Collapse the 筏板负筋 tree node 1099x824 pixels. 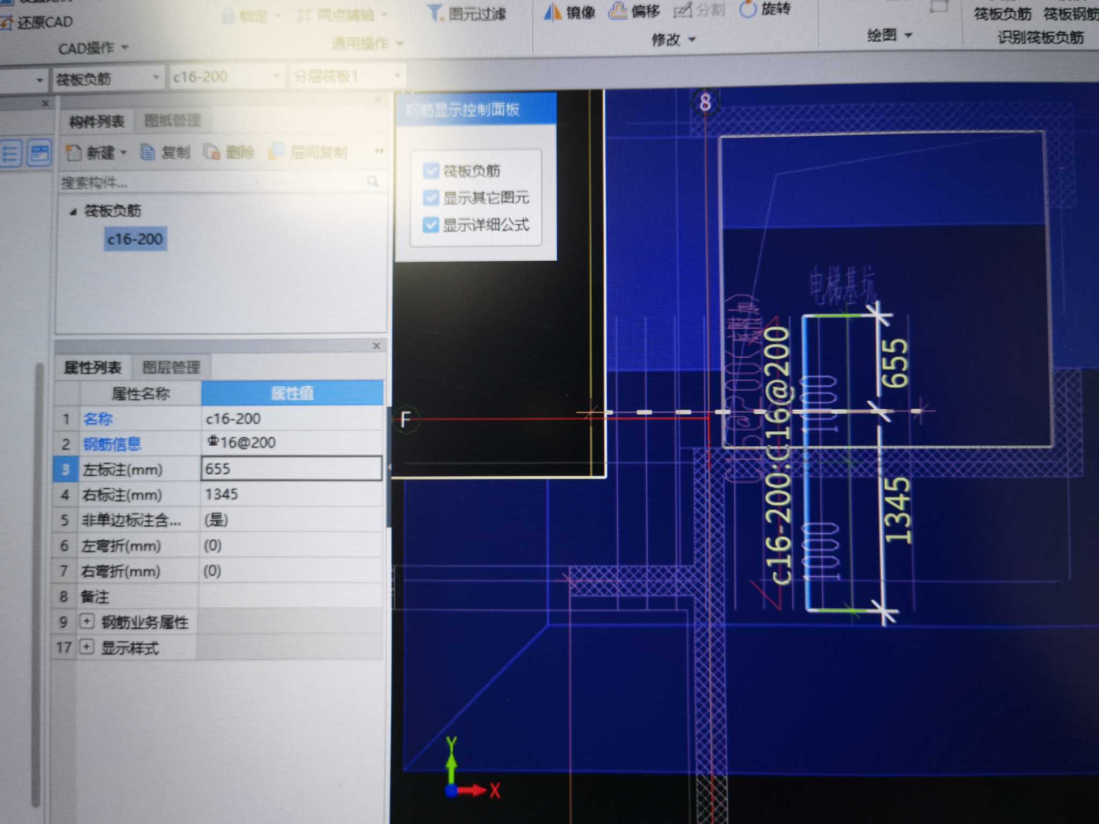[74, 211]
